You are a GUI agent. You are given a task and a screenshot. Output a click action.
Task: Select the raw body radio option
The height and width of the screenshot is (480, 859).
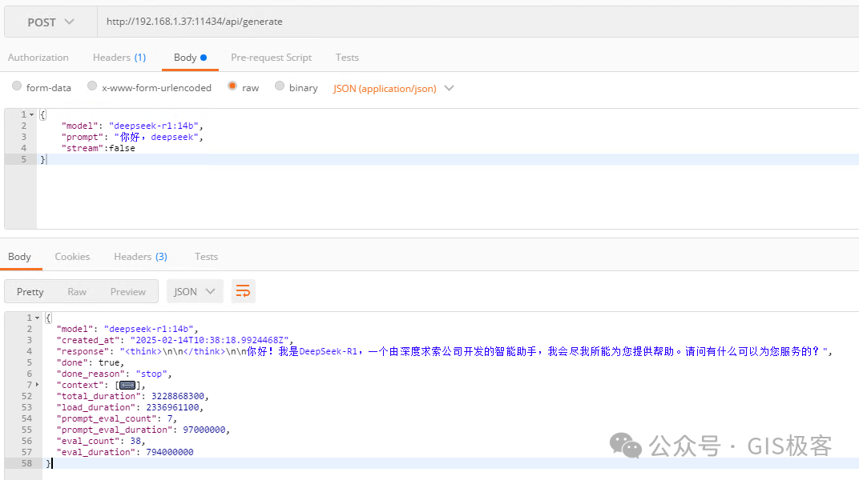click(x=232, y=86)
